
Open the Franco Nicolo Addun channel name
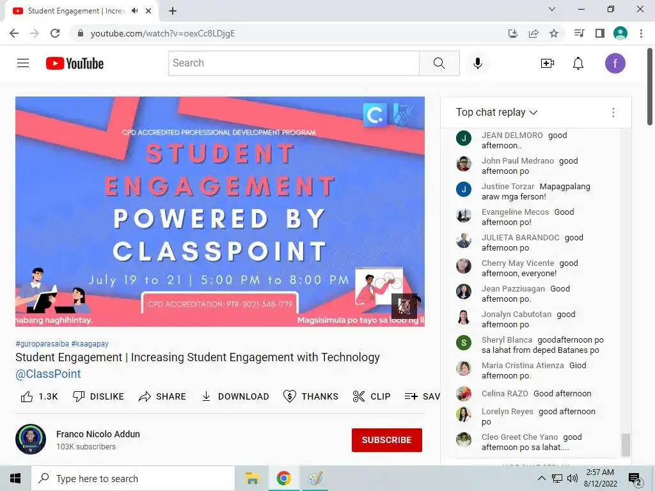pyautogui.click(x=98, y=434)
